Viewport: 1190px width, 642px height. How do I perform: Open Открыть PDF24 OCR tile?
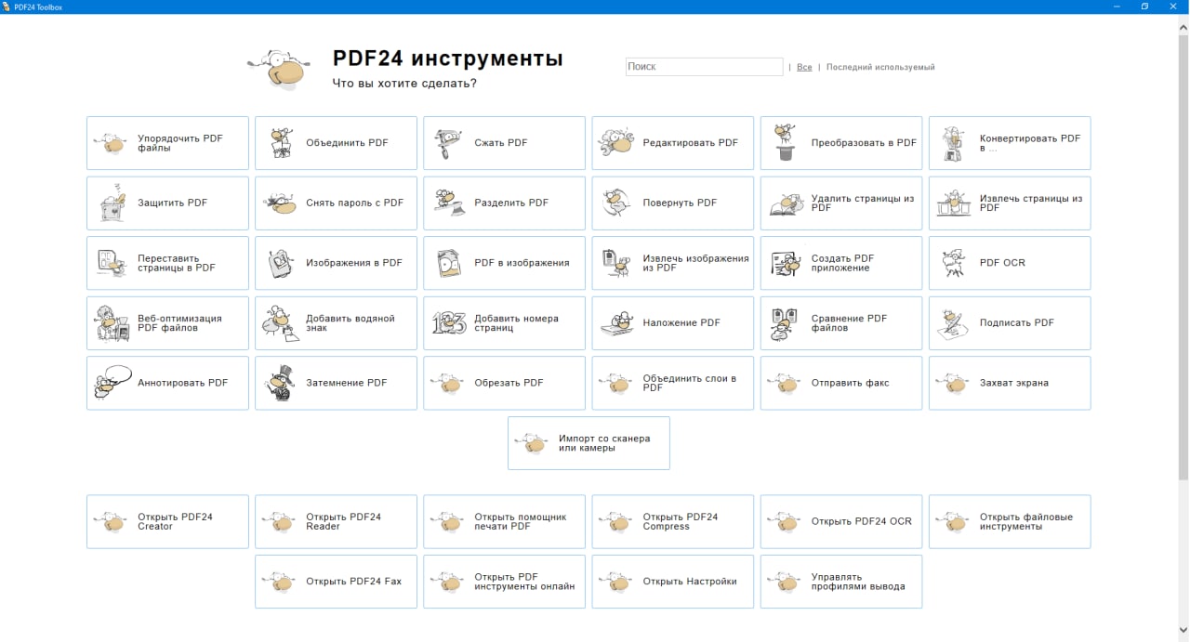point(841,521)
